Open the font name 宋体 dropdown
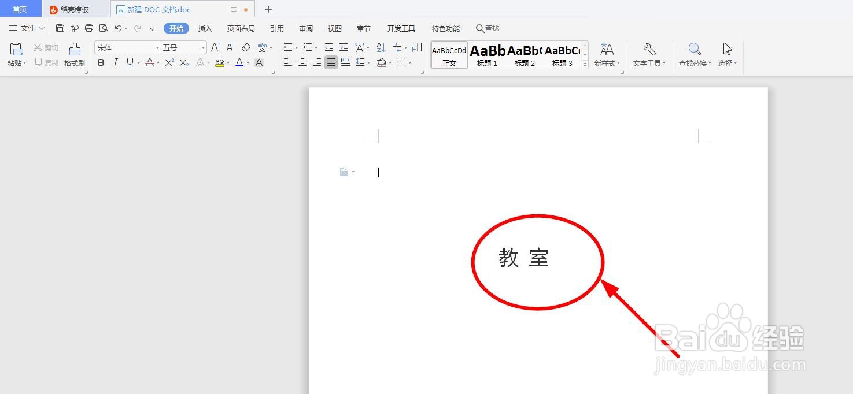The image size is (853, 394). (157, 47)
